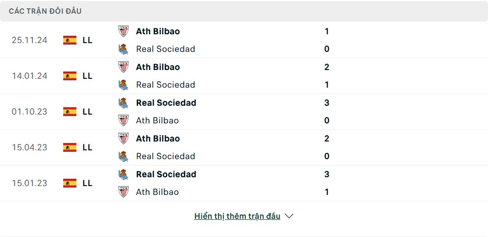The height and width of the screenshot is (237, 488).
Task: Click Spain flag next to 14.01.24 date
Action: [70, 76]
